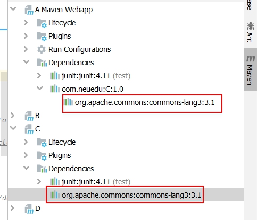Click the Maven module icon for A Maven Webapp

coord(29,10)
